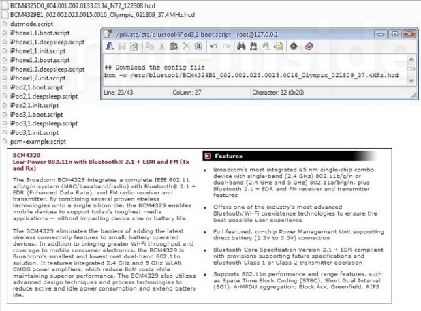The height and width of the screenshot is (311, 421).
Task: Click the Cut scissors icon
Action: coord(161,46)
